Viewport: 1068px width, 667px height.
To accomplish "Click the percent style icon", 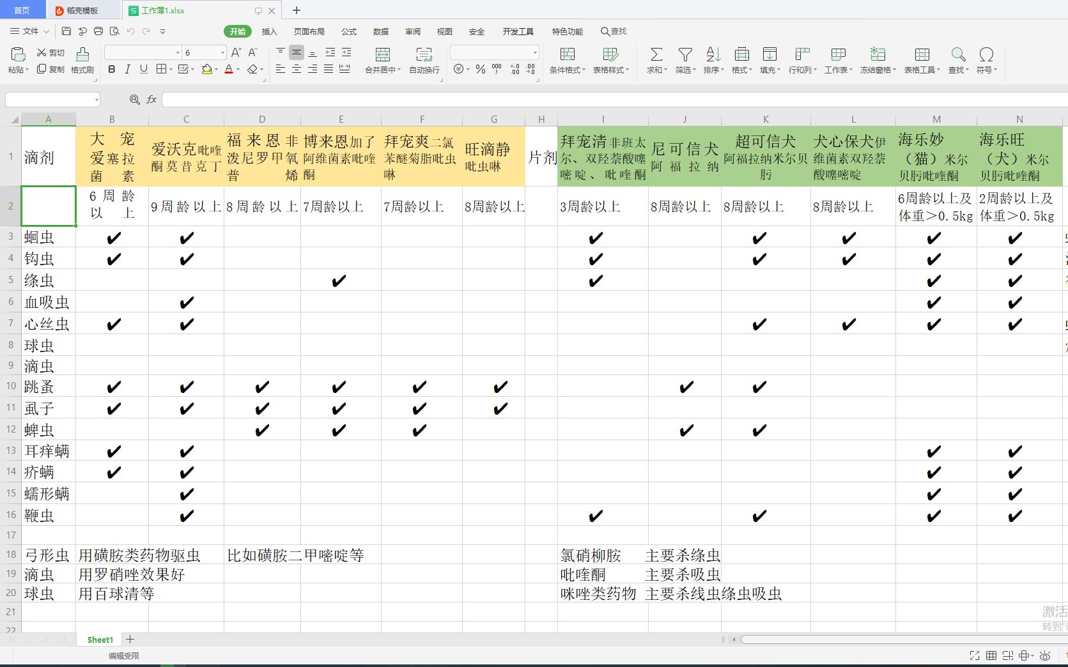I will [481, 69].
